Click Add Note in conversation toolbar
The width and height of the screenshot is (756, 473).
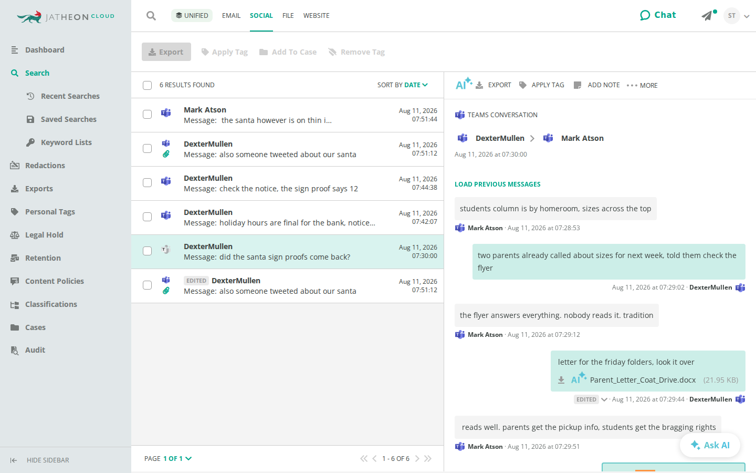pos(597,85)
